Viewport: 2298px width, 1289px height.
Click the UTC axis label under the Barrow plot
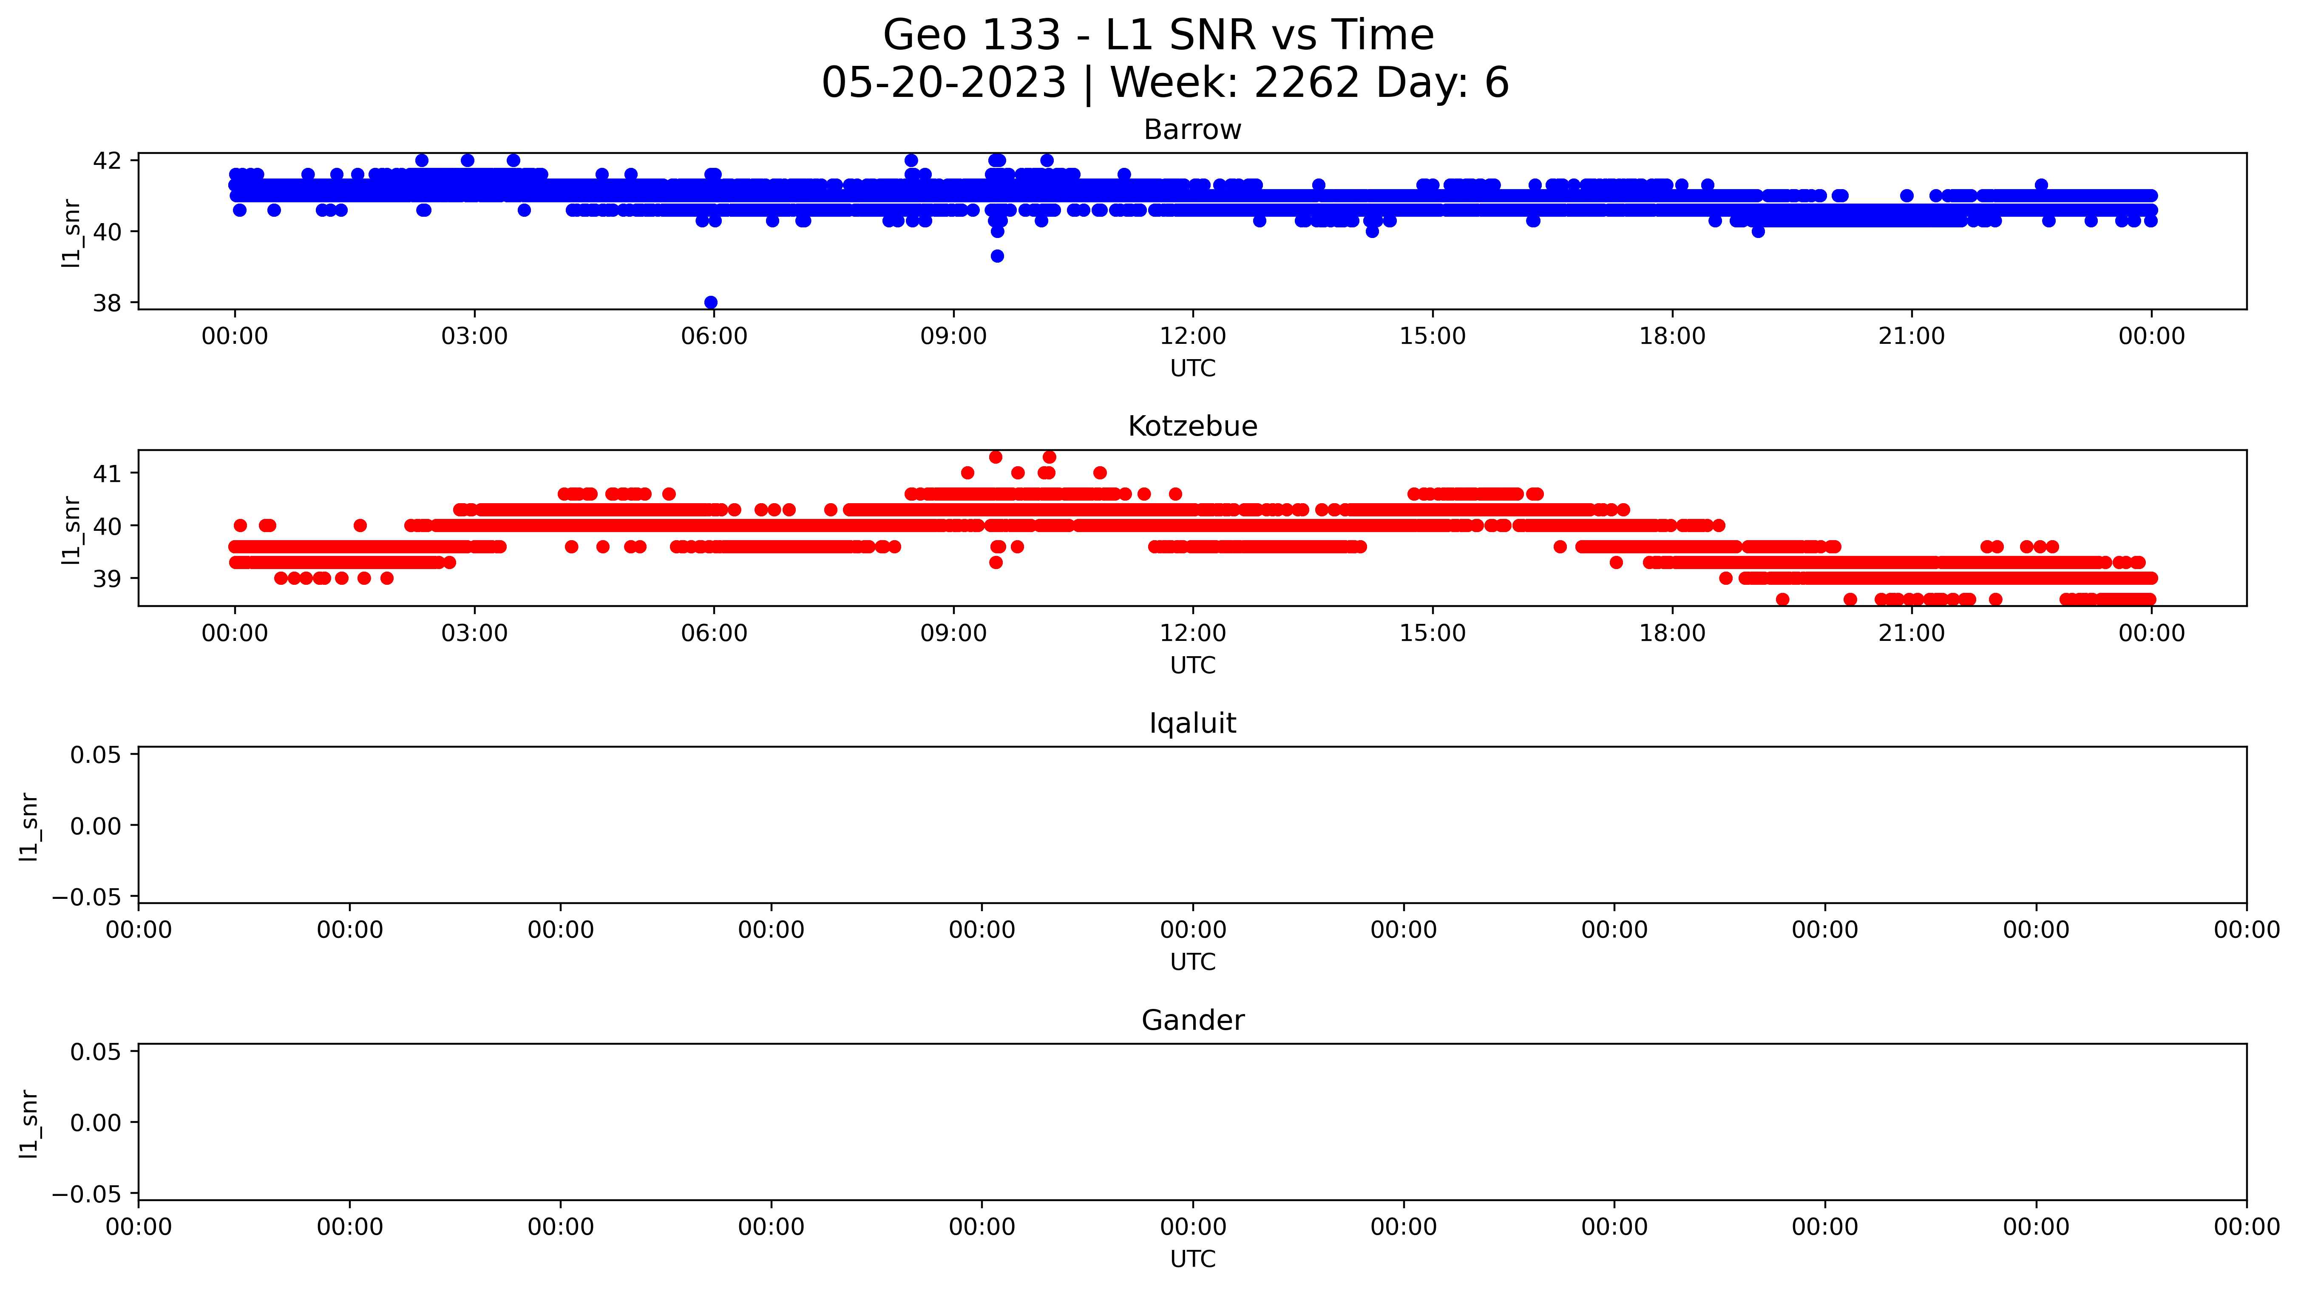point(1193,368)
